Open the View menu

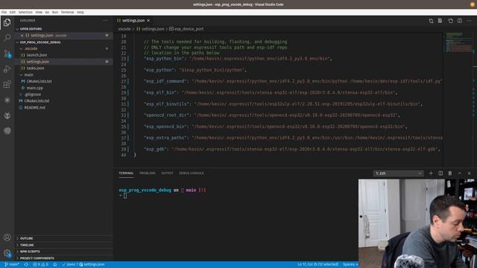[x=39, y=12]
